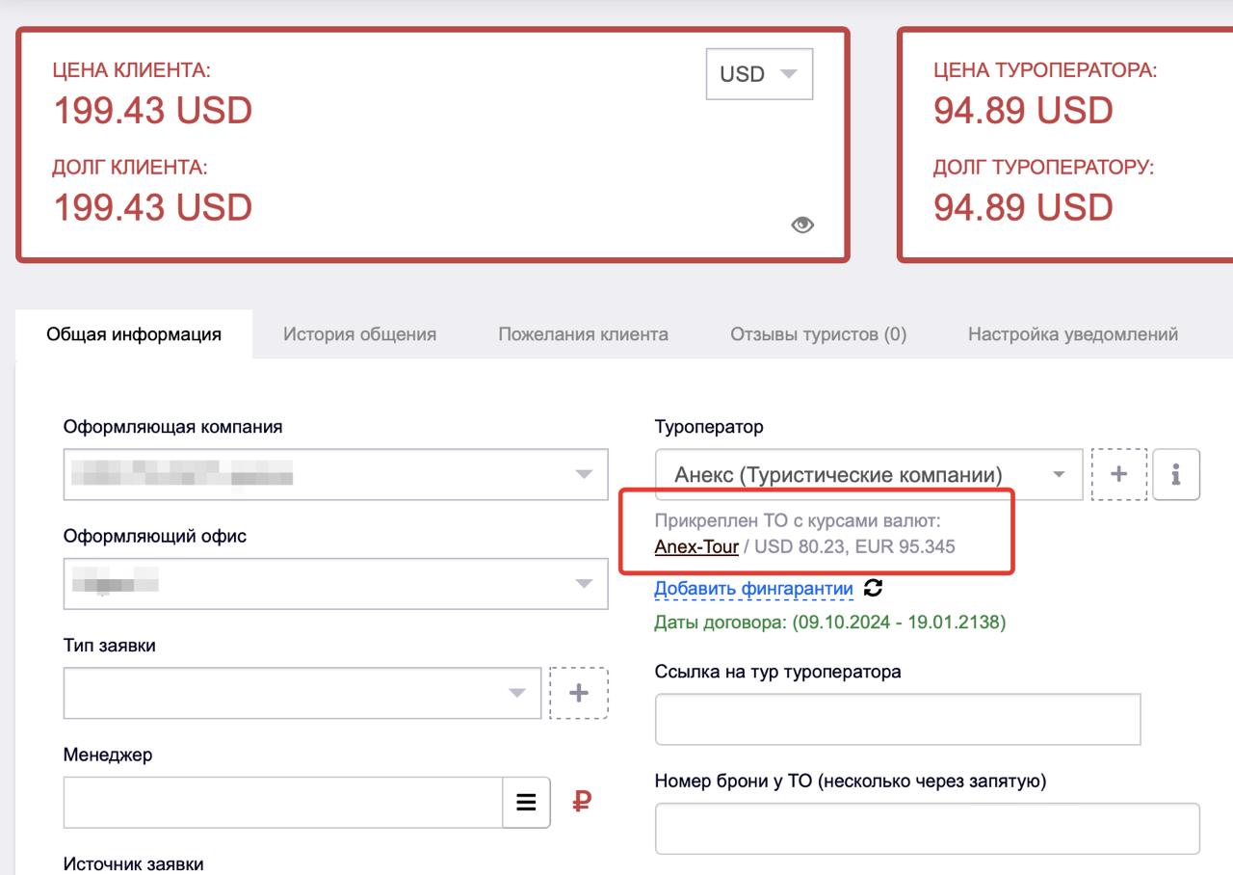Image resolution: width=1233 pixels, height=875 pixels.
Task: Open the Настройка уведомлений tab
Action: (1072, 334)
